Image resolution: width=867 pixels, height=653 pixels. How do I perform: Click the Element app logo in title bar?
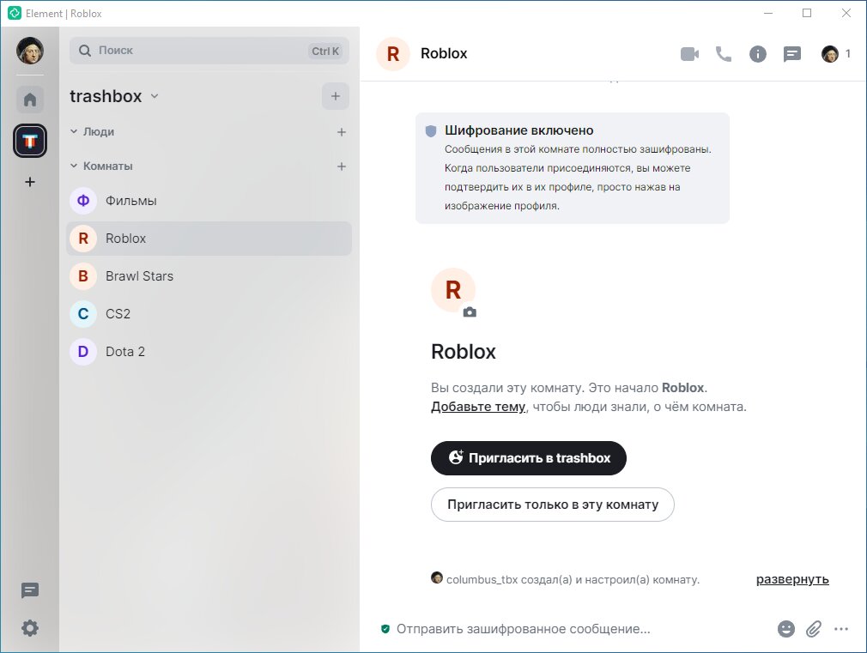pyautogui.click(x=15, y=13)
